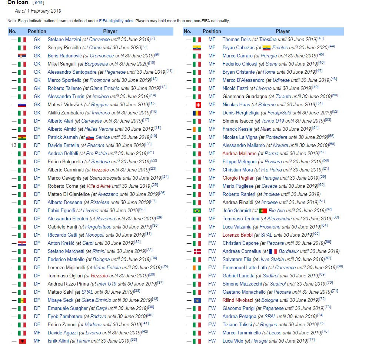Screen dimensions: 372x347
Task: Open the Andrea Petagna link
Action: (x=239, y=316)
